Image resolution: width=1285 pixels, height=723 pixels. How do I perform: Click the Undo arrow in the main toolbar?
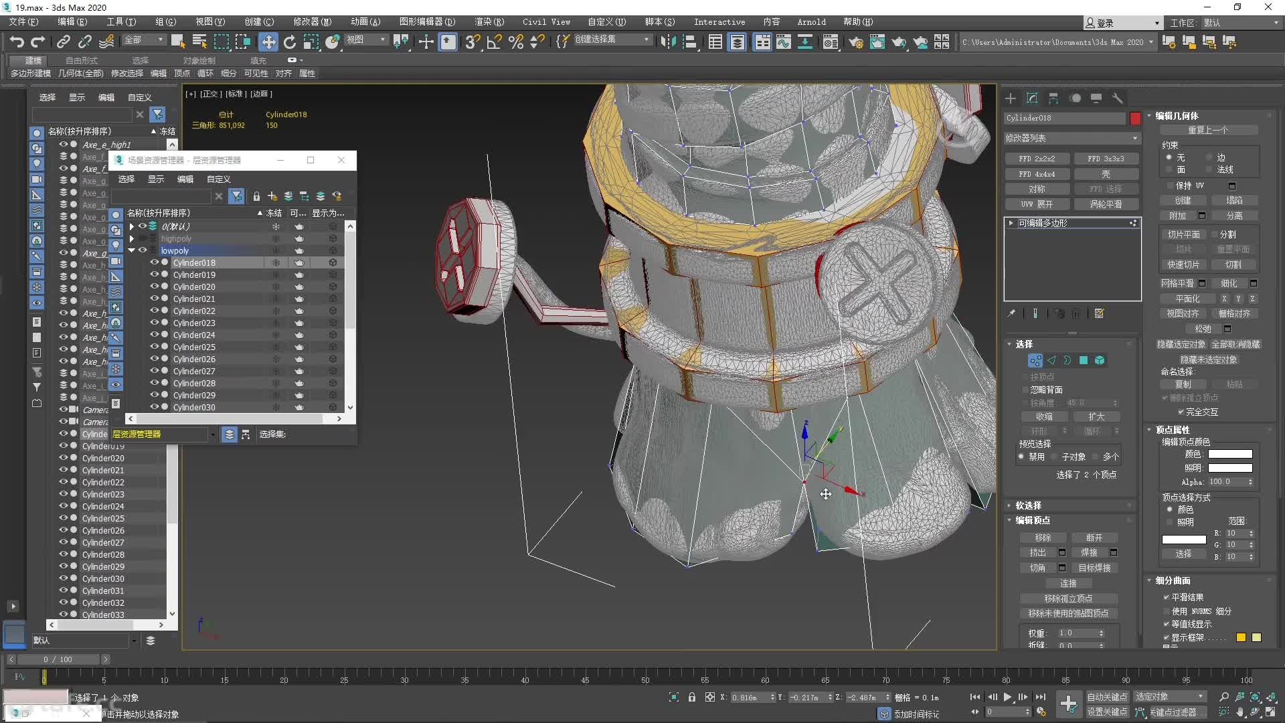[x=17, y=42]
